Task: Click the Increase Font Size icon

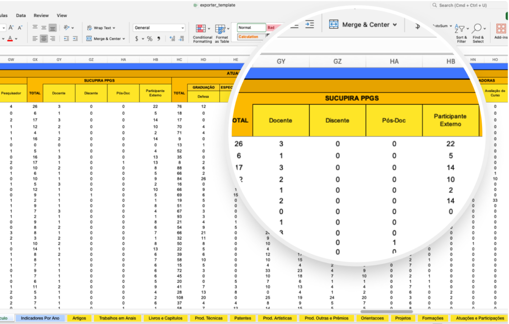Action: [11, 28]
